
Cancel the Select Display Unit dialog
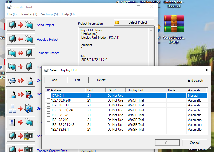coord(194,143)
